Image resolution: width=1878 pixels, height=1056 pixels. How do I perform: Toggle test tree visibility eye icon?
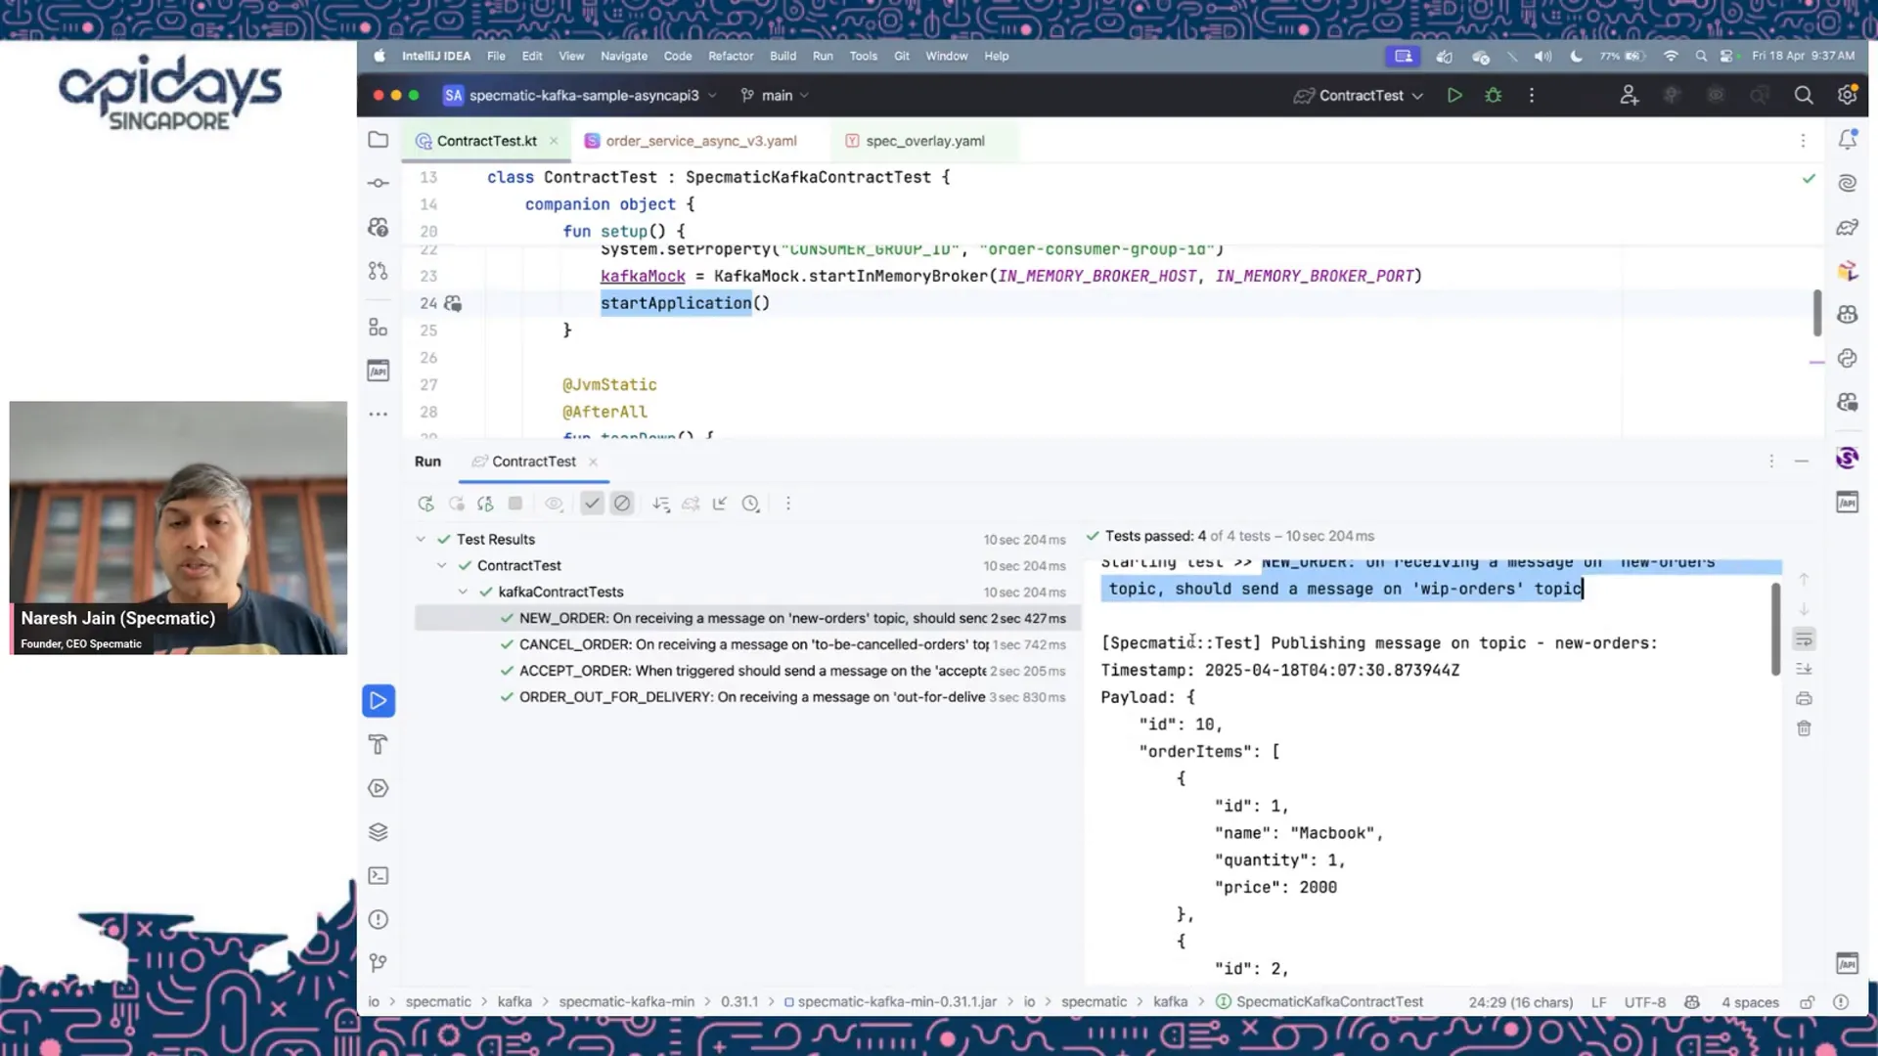pos(554,504)
